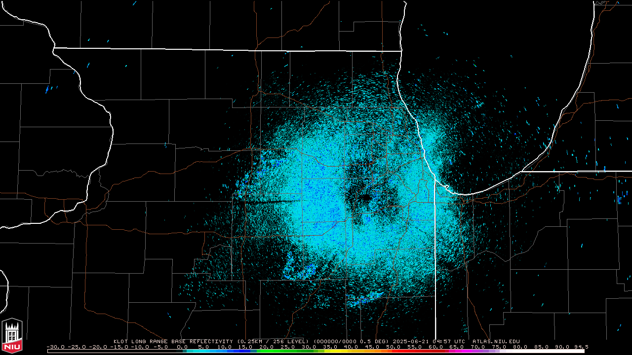Click the 94.5 scale label
Image resolution: width=632 pixels, height=355 pixels.
point(581,347)
